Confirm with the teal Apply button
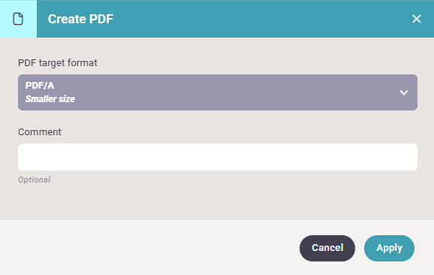Screen dimensions: 434x275 pyautogui.click(x=389, y=248)
